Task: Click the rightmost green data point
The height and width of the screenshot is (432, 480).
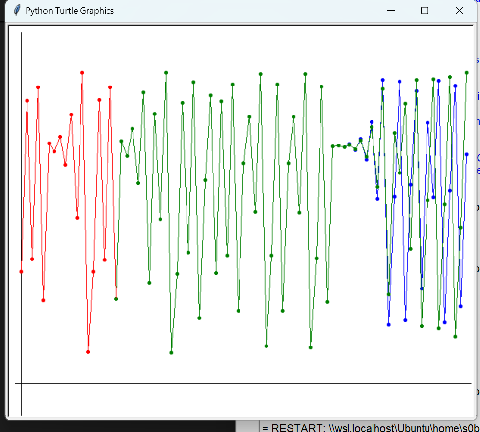Action: [467, 73]
